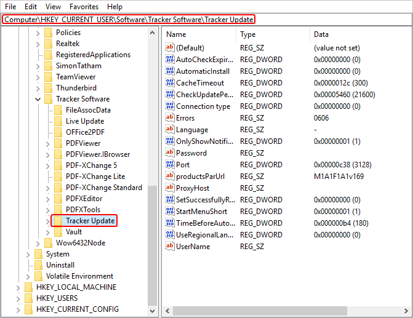Viewport: 413px width, 318px height.
Task: Select the productsParUrl string icon
Action: tap(170, 176)
